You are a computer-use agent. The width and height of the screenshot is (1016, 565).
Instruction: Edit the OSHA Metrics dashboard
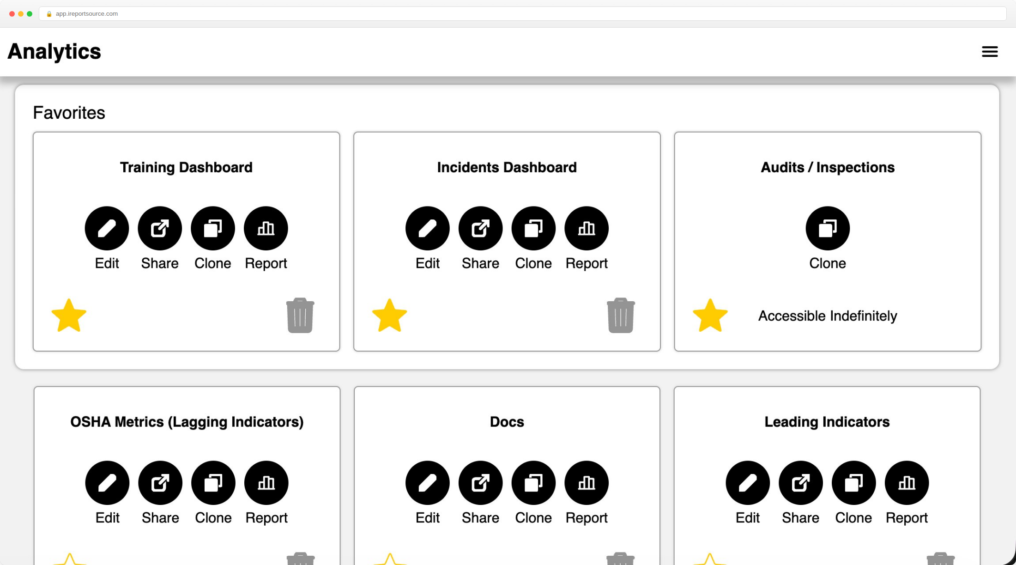pyautogui.click(x=107, y=483)
